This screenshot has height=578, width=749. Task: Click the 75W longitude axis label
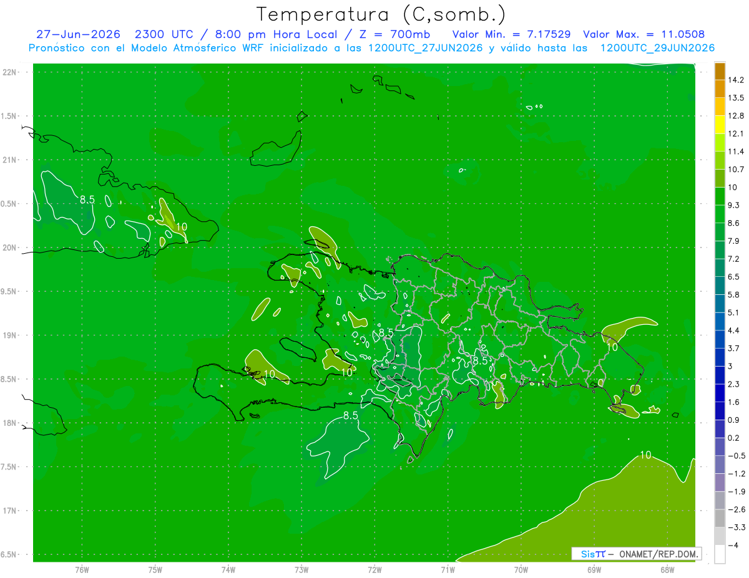pyautogui.click(x=155, y=569)
